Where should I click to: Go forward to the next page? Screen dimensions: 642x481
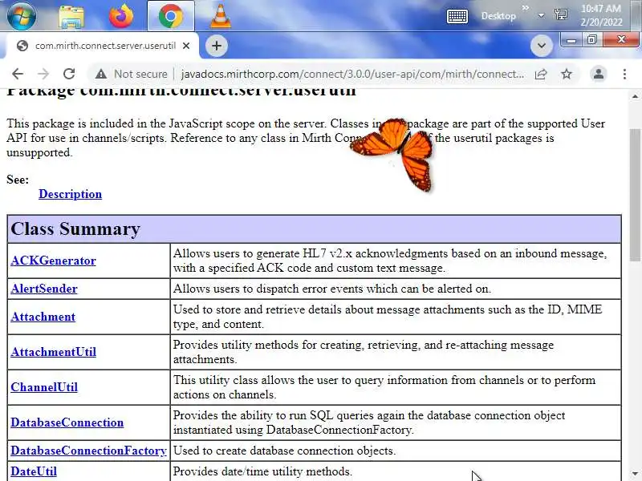43,74
